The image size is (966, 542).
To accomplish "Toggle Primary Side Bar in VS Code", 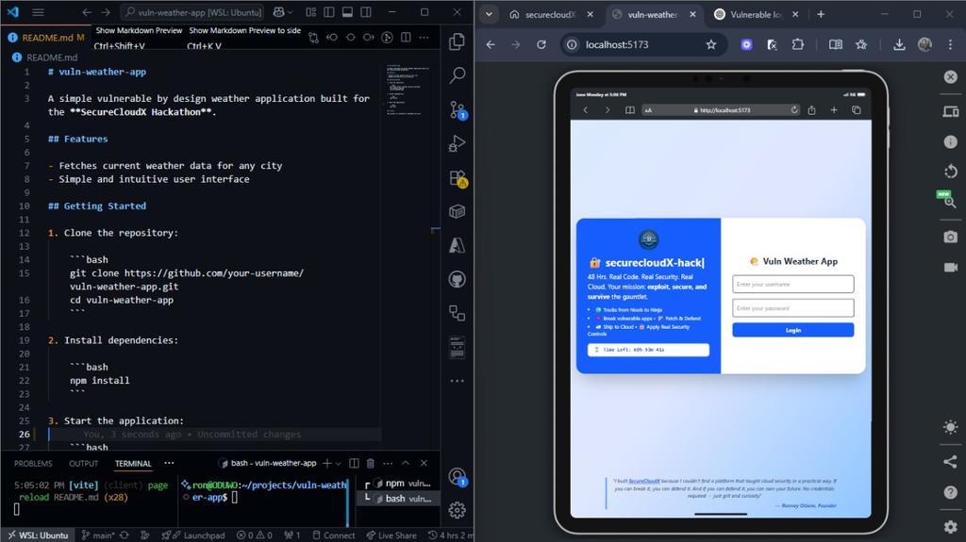I will [x=329, y=12].
